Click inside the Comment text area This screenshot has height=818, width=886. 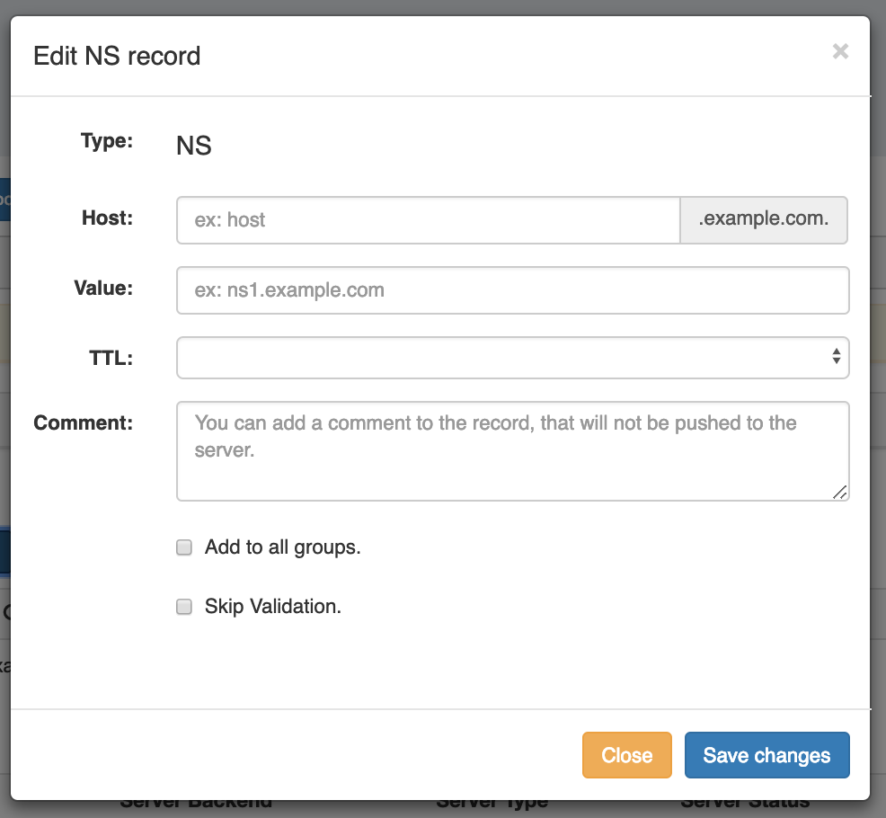pyautogui.click(x=512, y=450)
